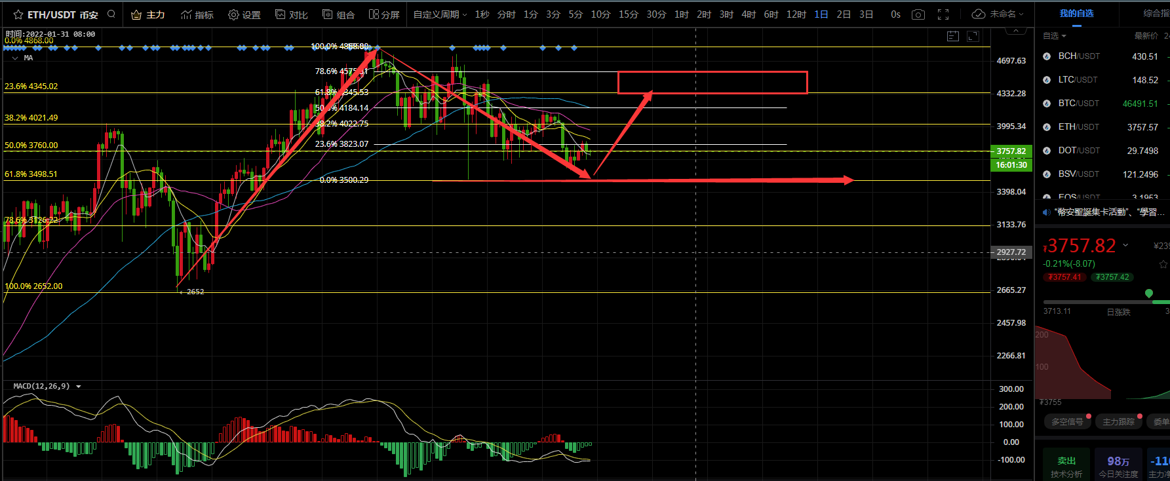
Task: Select the 4时 timeframe
Action: click(749, 14)
